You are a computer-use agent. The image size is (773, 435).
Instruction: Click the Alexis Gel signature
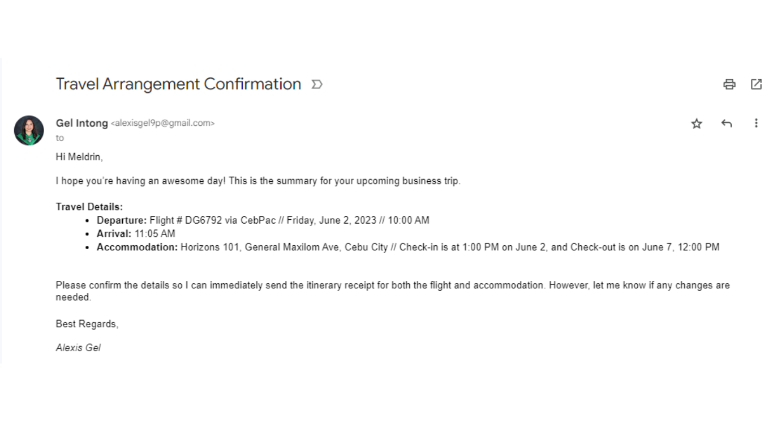[x=78, y=348]
